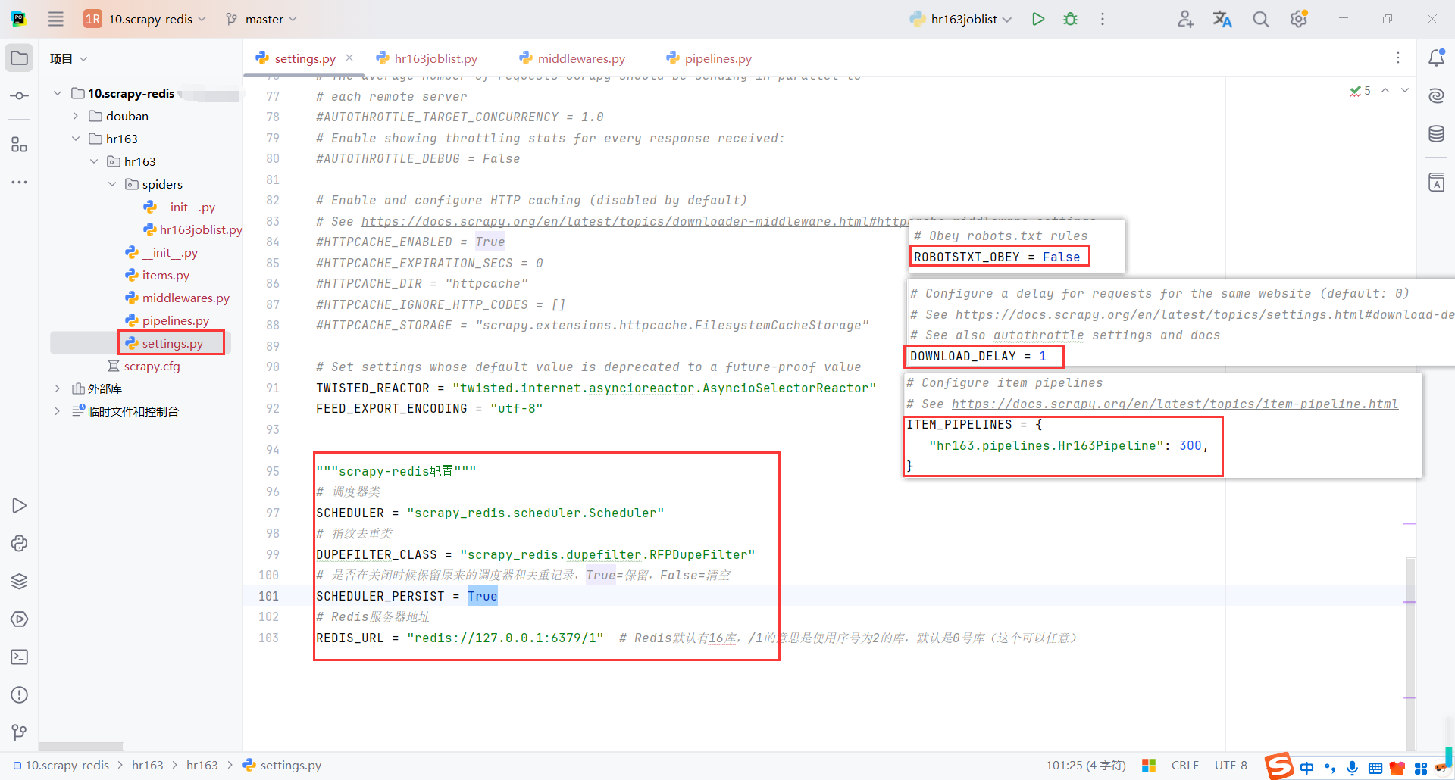Open IDE settings gear
This screenshot has height=780, width=1455.
(1299, 19)
